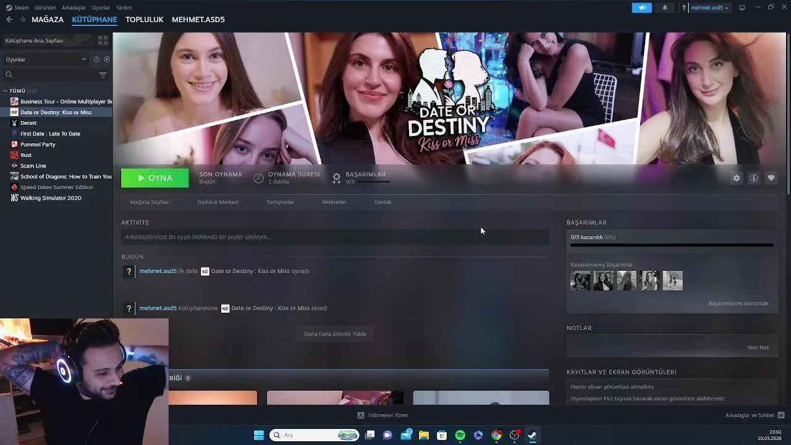Click the green OYNA play button
This screenshot has height=445, width=791.
pos(155,178)
